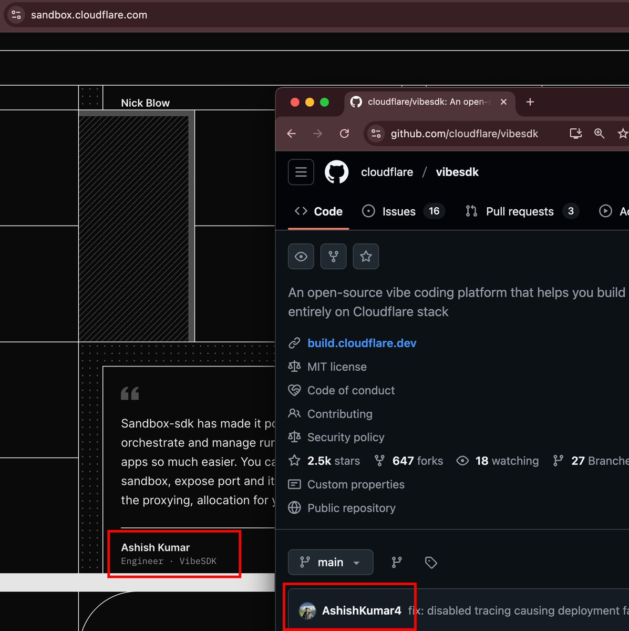Screen dimensions: 629x631
Task: Open a new tab with plus button
Action: pyautogui.click(x=530, y=102)
